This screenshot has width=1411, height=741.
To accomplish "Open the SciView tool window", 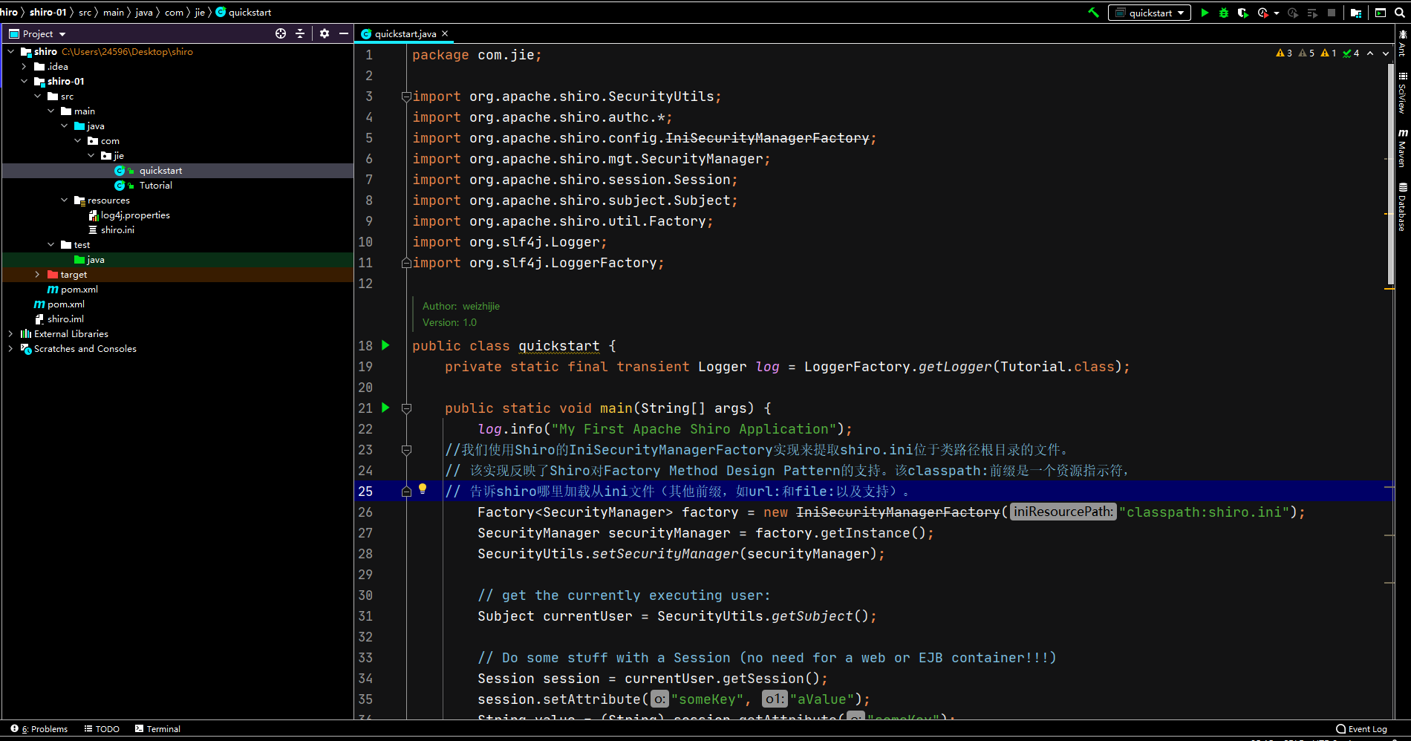I will pos(1402,93).
